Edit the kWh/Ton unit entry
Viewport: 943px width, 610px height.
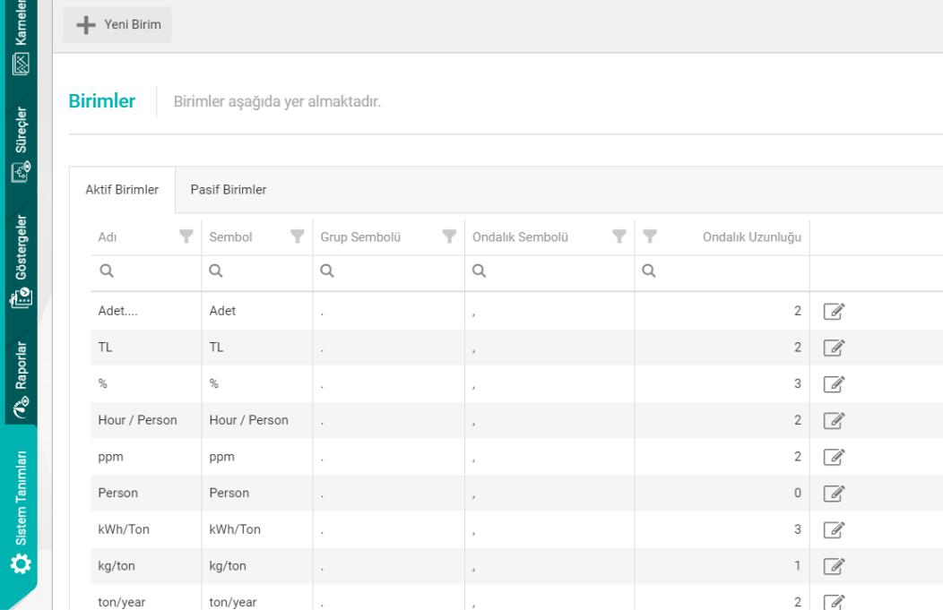coord(833,529)
